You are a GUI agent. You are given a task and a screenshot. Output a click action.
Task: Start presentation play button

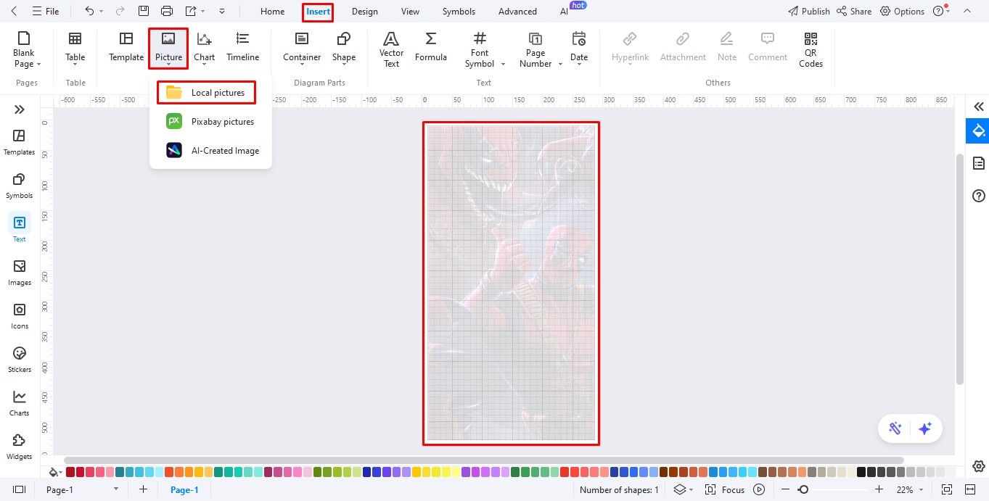click(759, 490)
